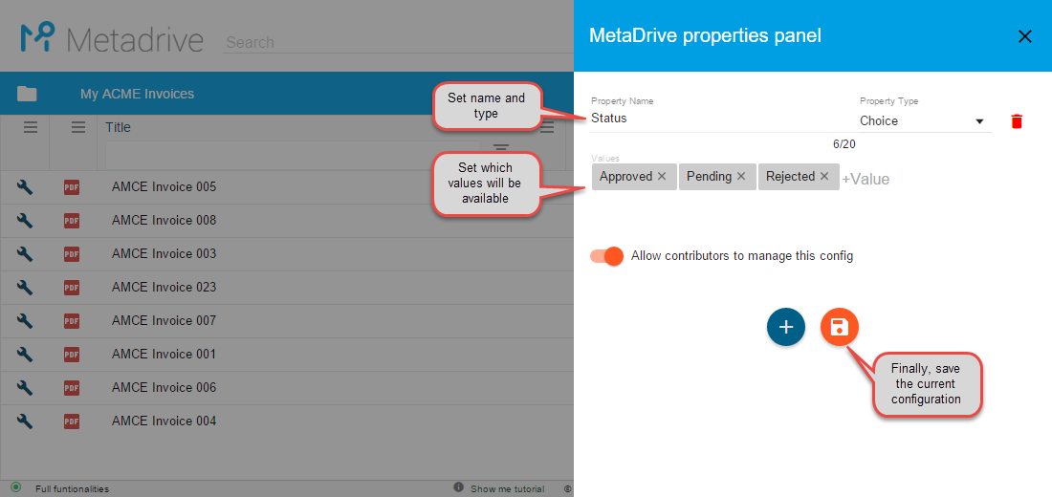Click the Metadrive logo icon
The height and width of the screenshot is (497, 1052).
coord(37,37)
